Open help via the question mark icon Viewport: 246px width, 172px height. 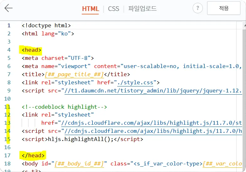(x=198, y=8)
